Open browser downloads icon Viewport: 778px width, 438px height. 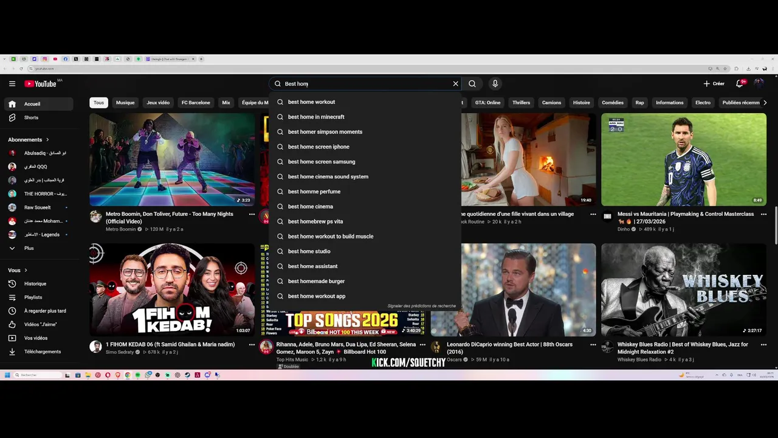point(748,69)
